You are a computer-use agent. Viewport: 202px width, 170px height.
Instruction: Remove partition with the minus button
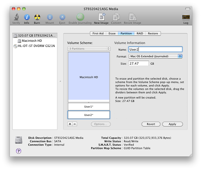[75, 124]
